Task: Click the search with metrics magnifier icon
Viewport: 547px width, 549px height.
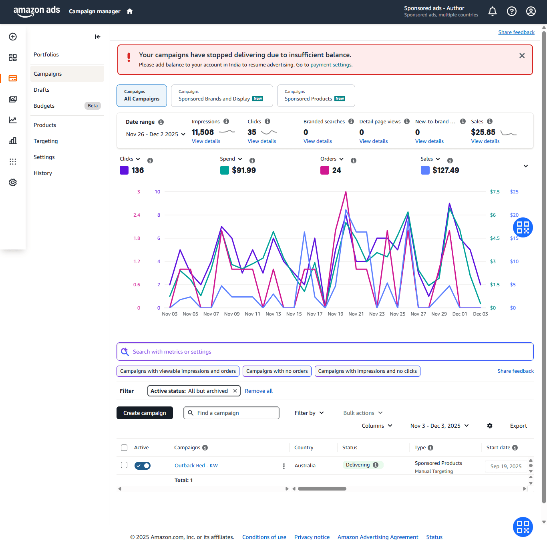Action: pos(125,352)
